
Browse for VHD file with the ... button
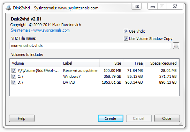pos(176,46)
